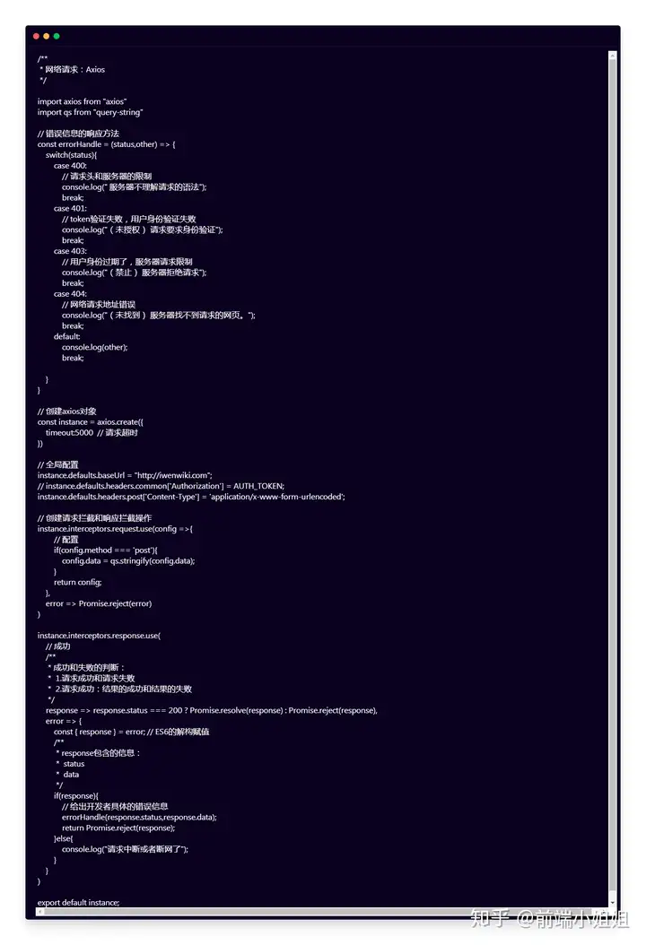This screenshot has height=945, width=646.
Task: Click the green maximize dot
Action: pos(57,36)
